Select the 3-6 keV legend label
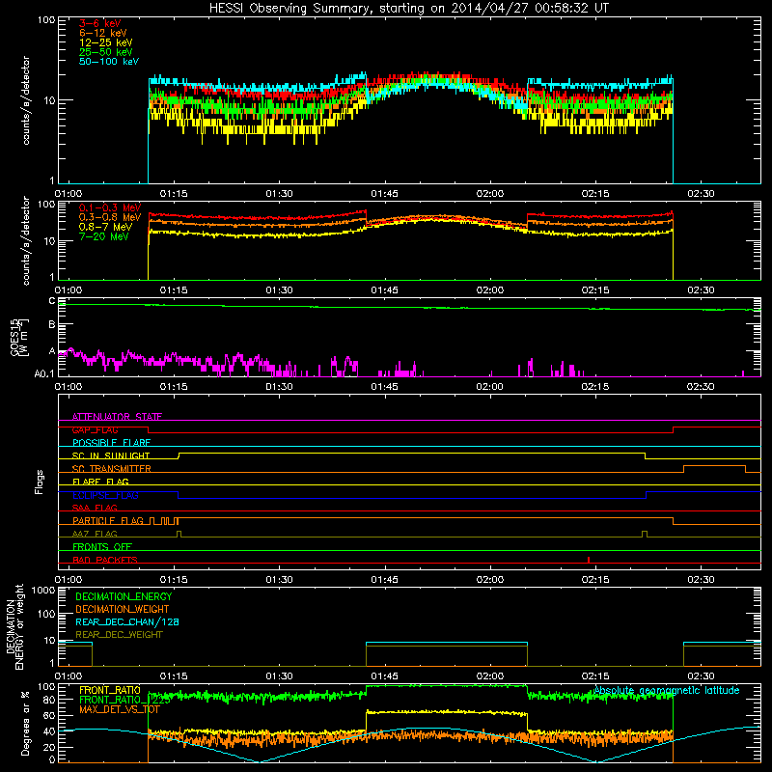Image resolution: width=772 pixels, height=772 pixels. click(99, 23)
